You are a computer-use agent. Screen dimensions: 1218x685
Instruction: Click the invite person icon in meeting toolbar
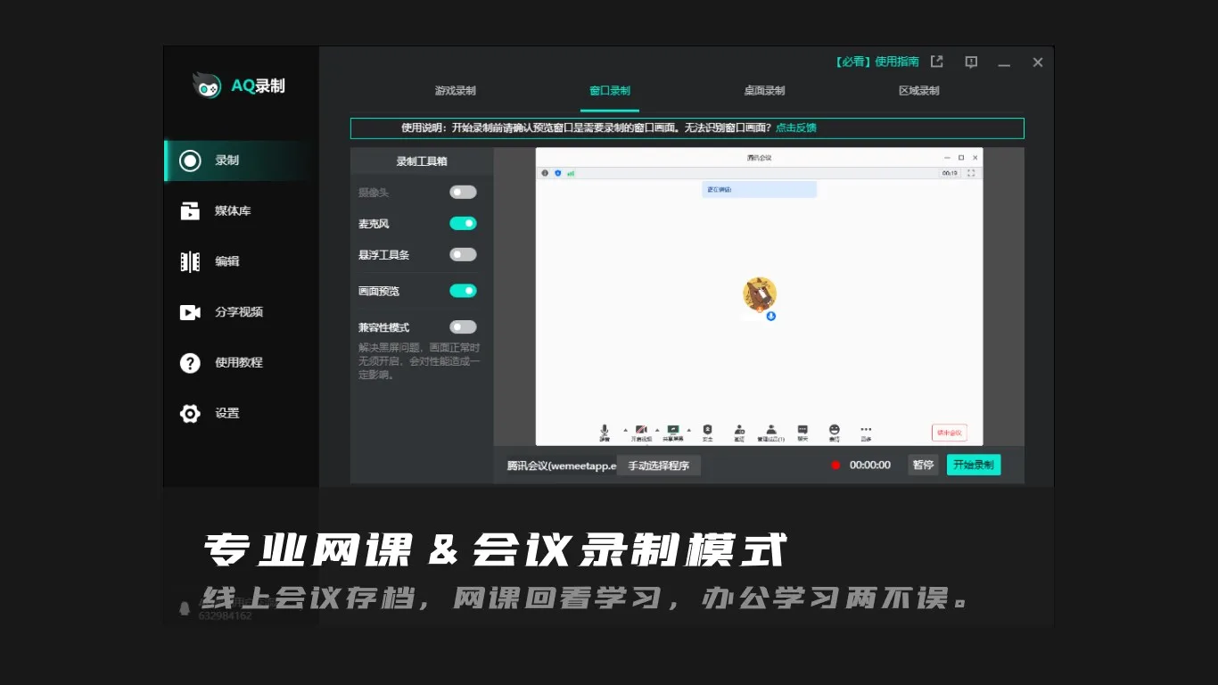point(739,430)
